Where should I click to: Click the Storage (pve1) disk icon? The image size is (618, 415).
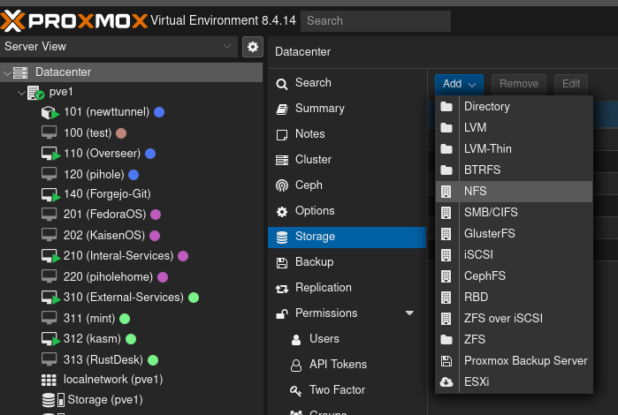[x=53, y=400]
